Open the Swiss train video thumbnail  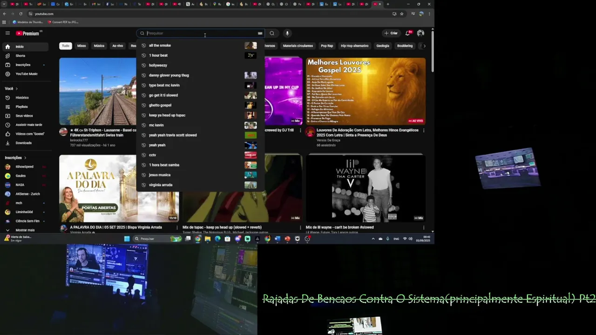[98, 91]
